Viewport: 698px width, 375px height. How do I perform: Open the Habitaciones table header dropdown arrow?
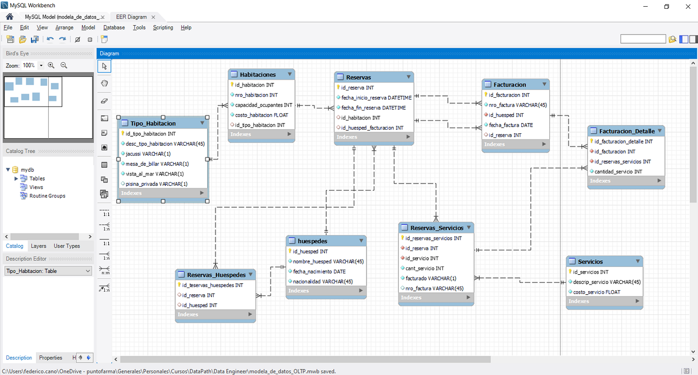point(290,74)
